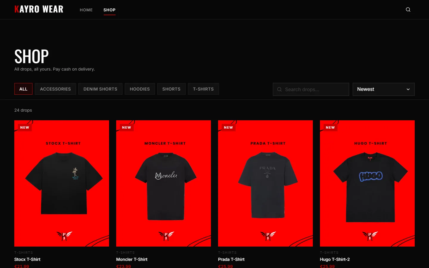Viewport: 429px width, 268px height.
Task: Click the NEW badge on Moncler T-Shirt
Action: (x=127, y=127)
